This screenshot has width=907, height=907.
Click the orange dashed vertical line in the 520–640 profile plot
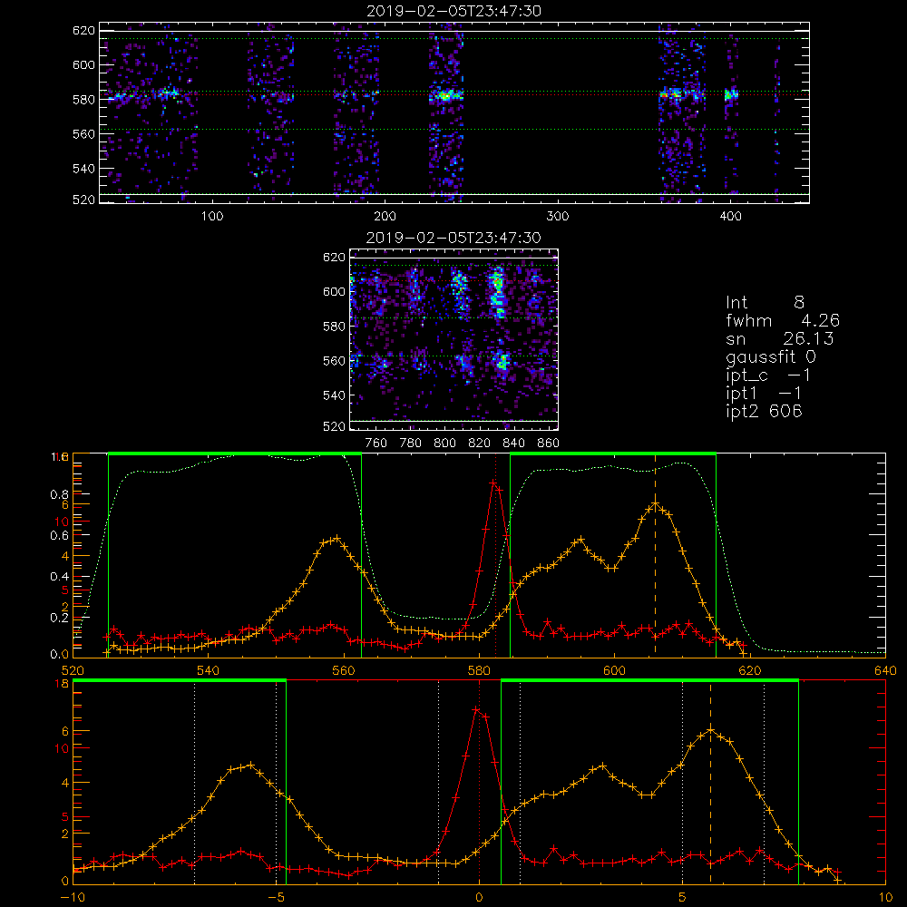[x=655, y=555]
